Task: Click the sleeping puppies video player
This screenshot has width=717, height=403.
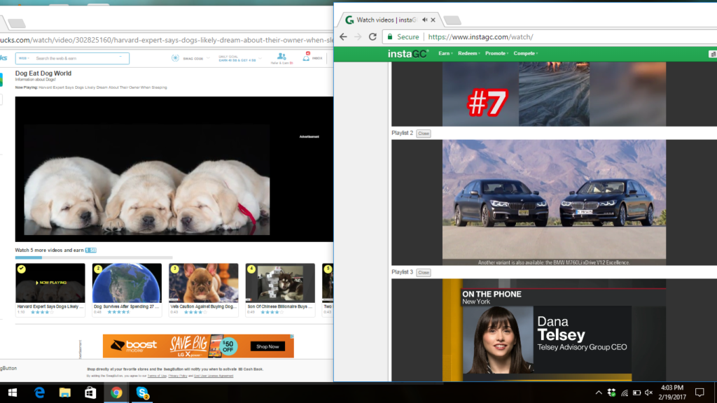Action: pos(174,169)
